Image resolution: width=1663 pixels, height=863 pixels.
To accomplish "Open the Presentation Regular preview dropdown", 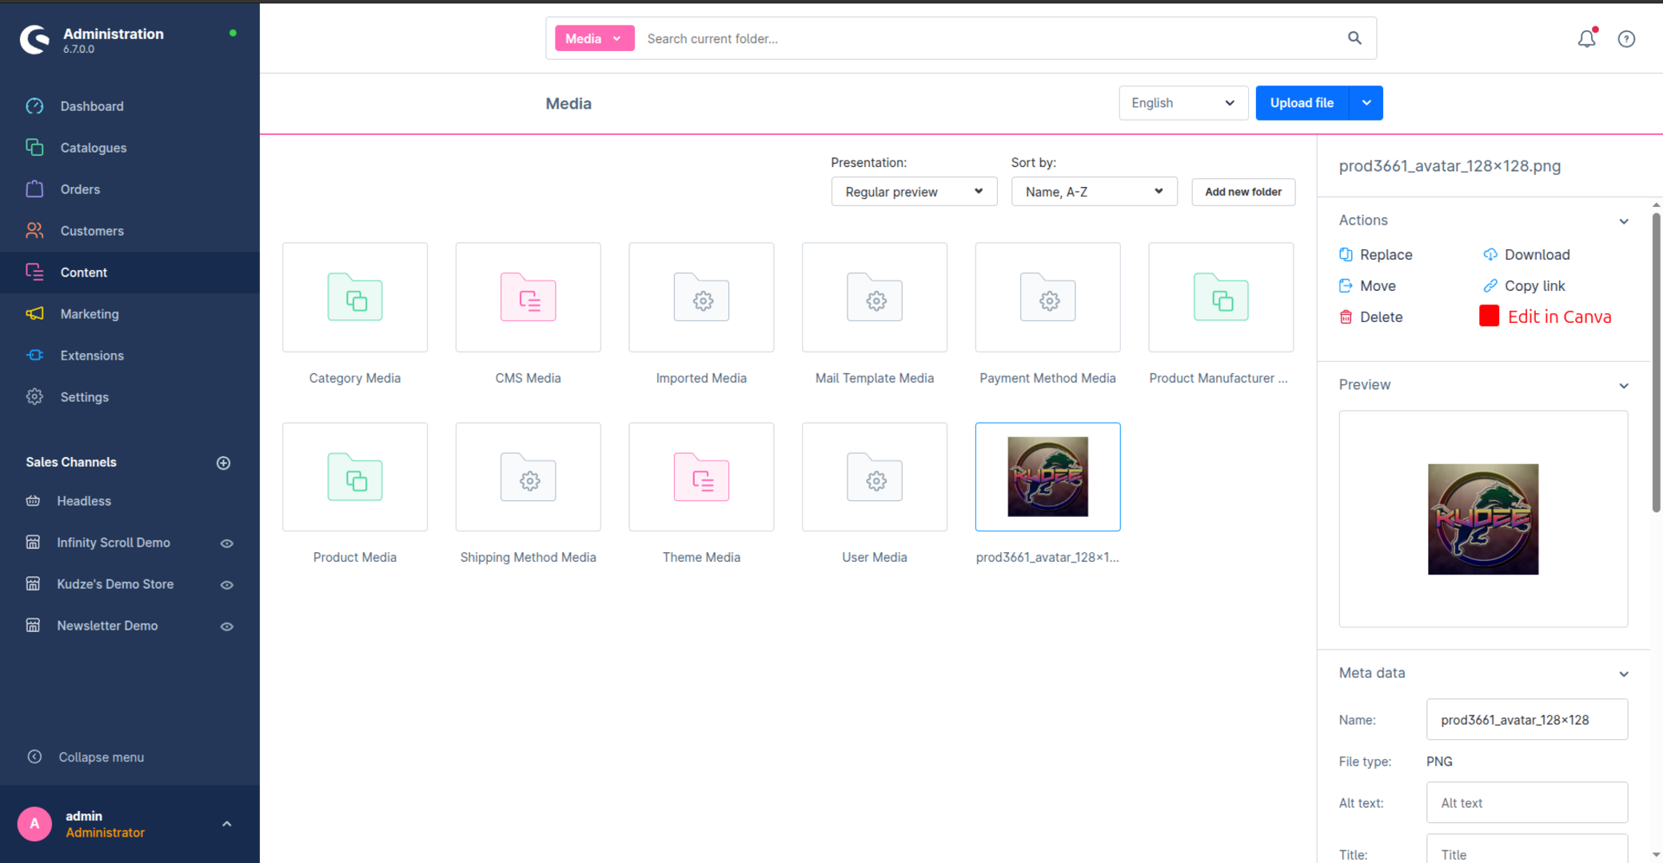I will [x=914, y=192].
